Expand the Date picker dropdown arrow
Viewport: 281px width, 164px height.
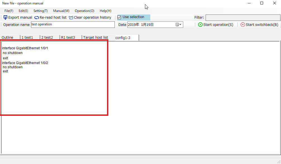point(181,25)
